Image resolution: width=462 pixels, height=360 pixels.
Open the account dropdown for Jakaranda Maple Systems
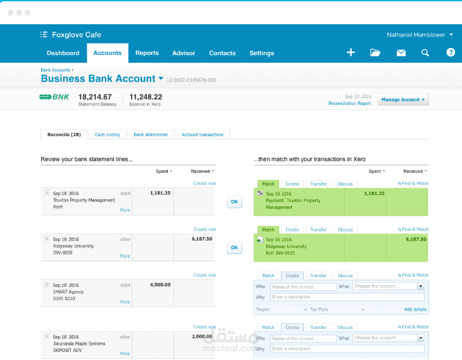[x=421, y=338]
